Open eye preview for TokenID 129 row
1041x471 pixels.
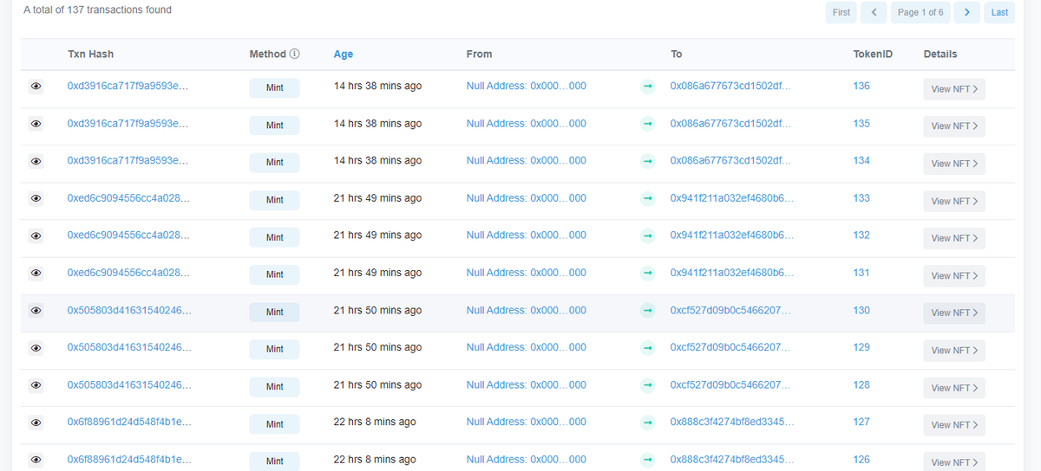coord(36,348)
